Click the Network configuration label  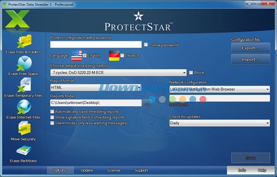pos(188,83)
